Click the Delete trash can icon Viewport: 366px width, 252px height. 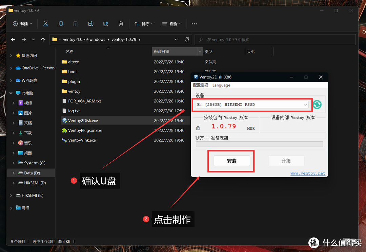pos(121,24)
